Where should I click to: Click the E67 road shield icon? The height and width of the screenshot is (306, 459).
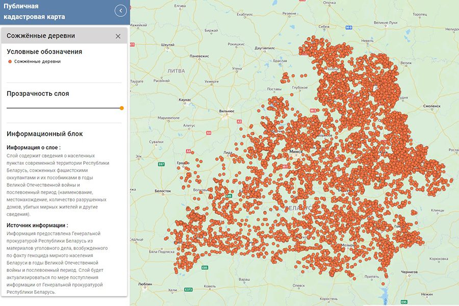click(161, 164)
